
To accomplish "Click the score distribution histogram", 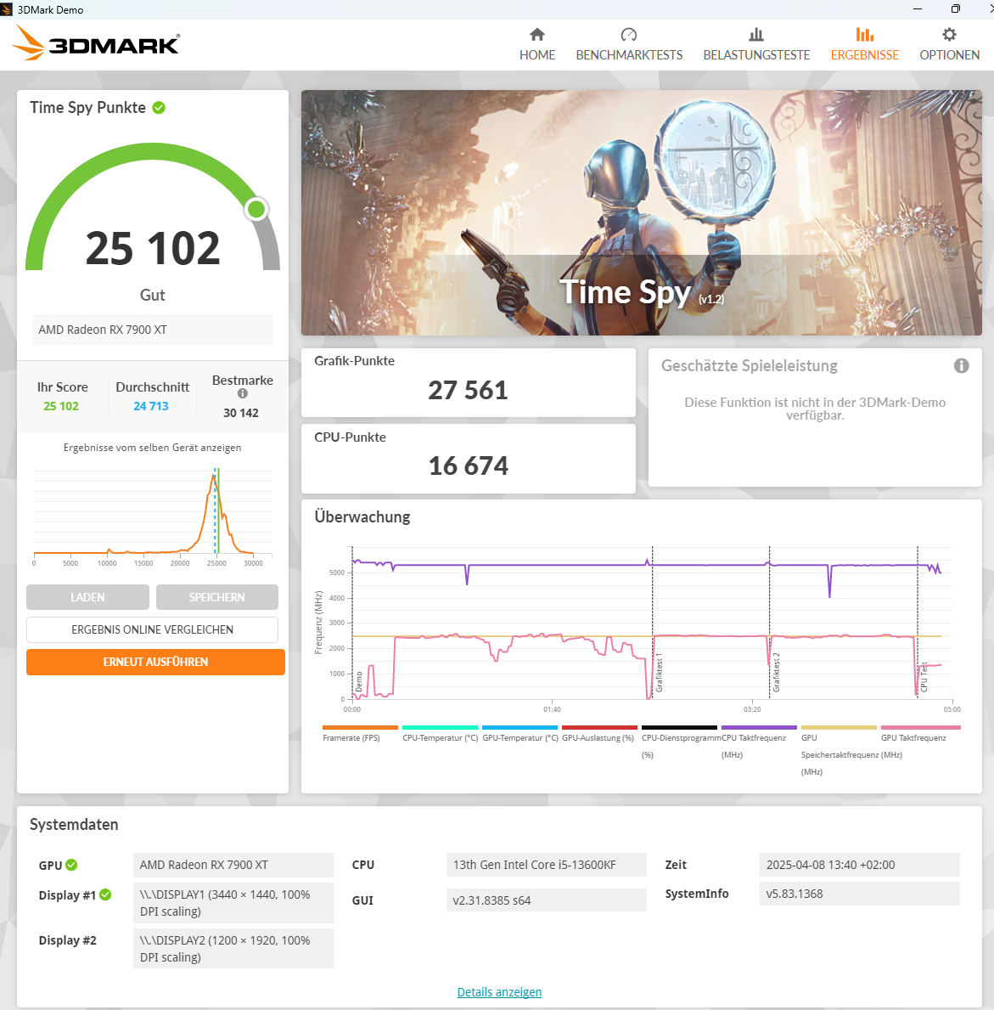I will coord(153,516).
